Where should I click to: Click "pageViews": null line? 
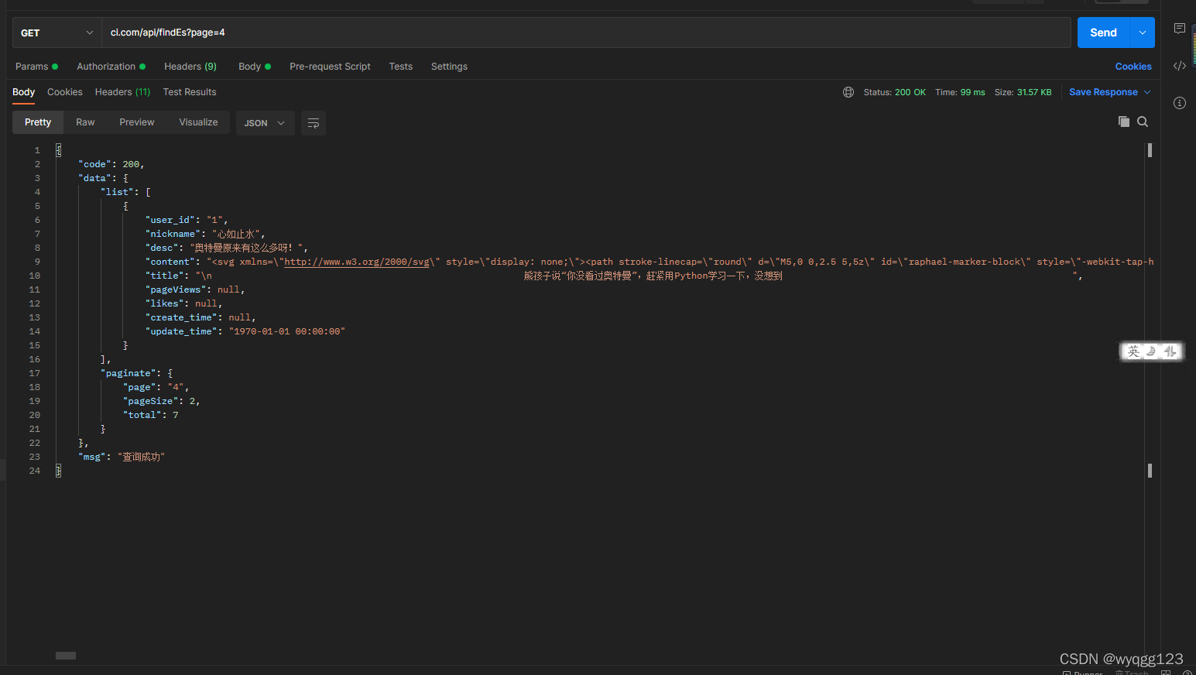[195, 290]
